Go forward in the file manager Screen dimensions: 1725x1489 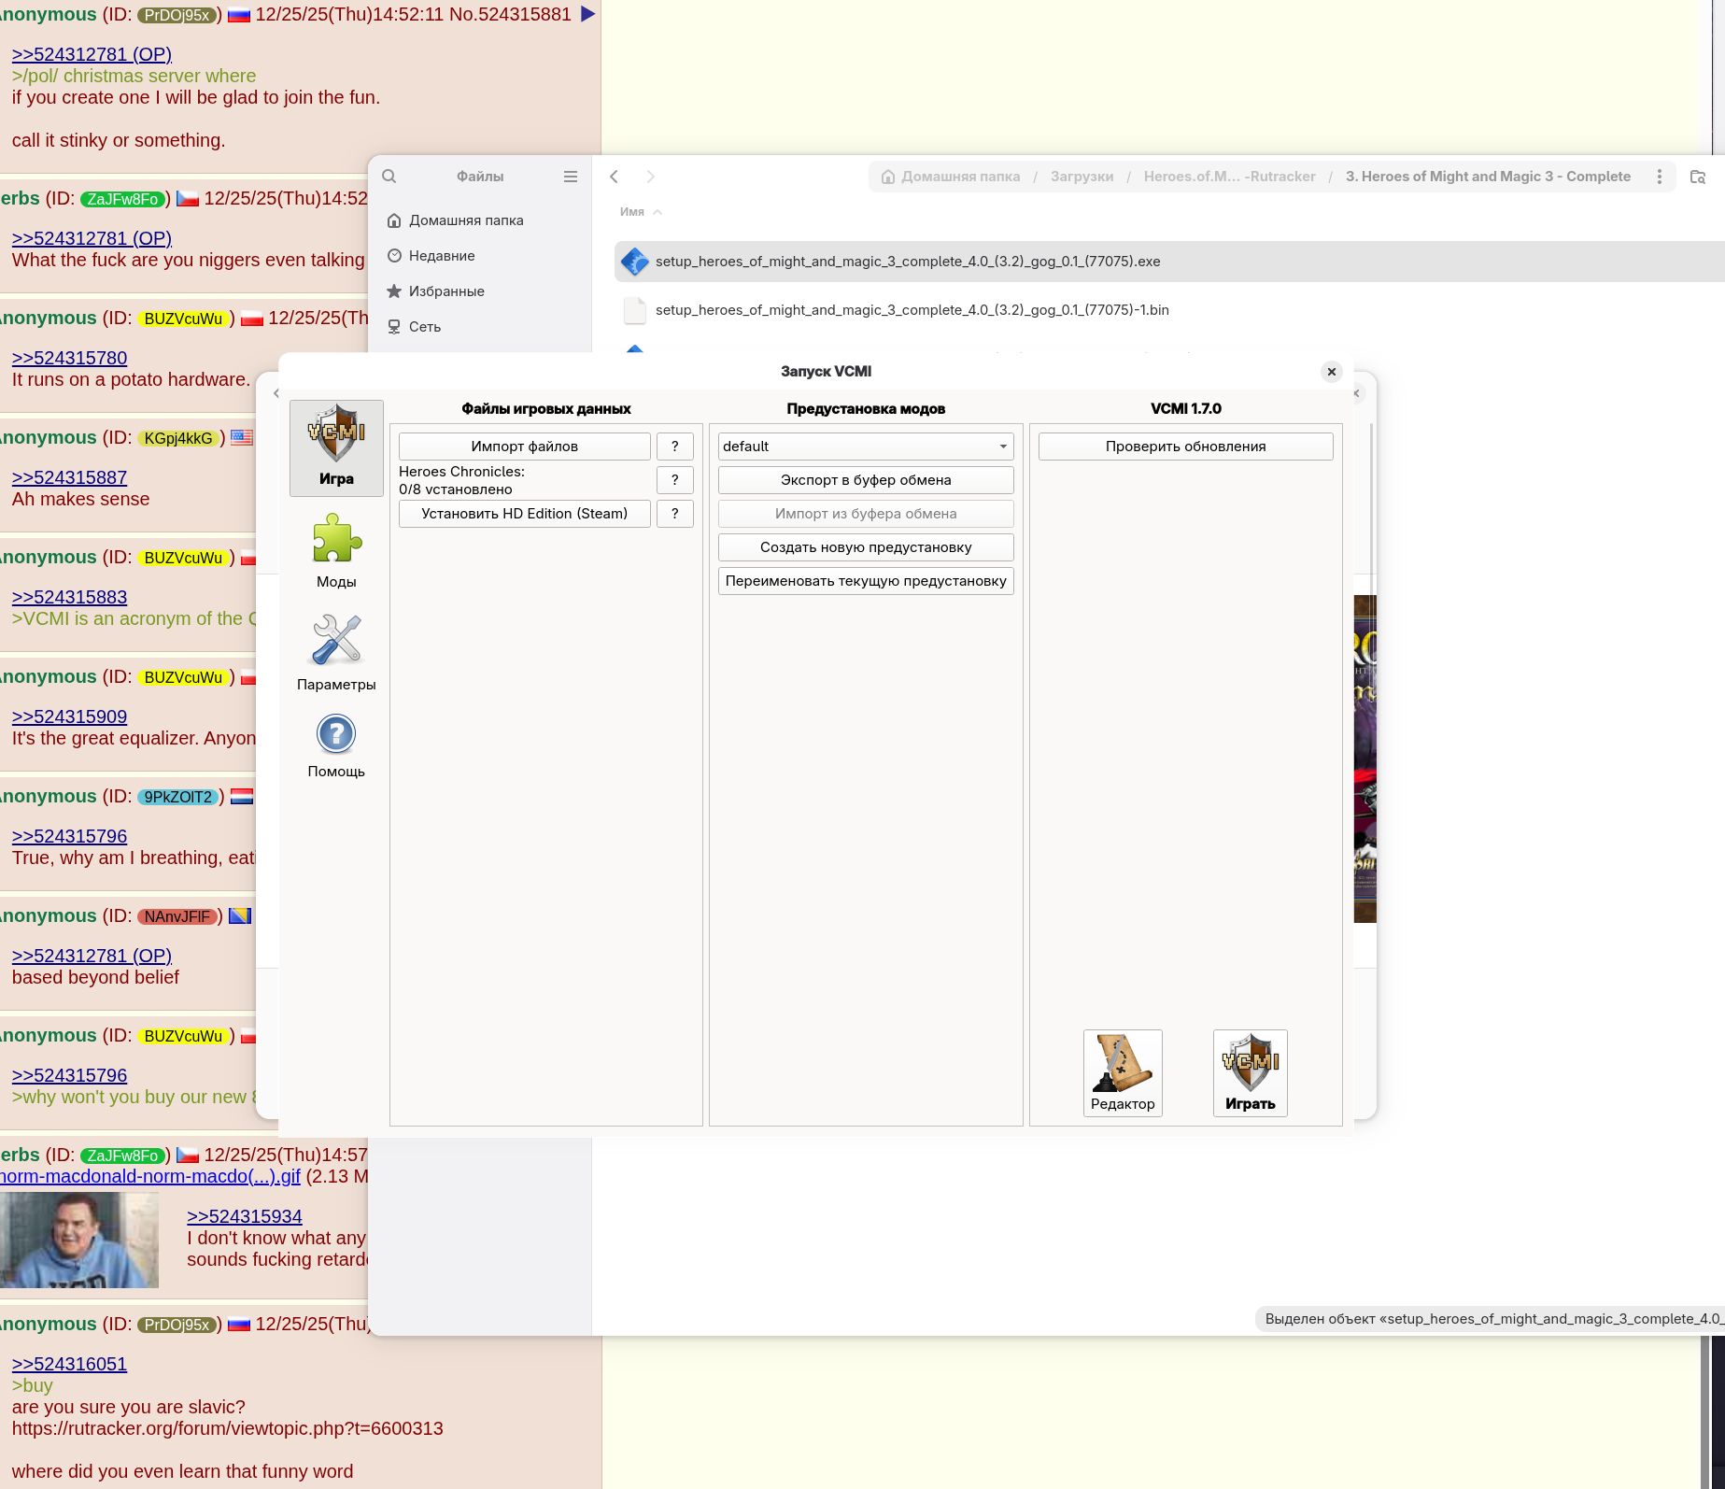point(651,177)
